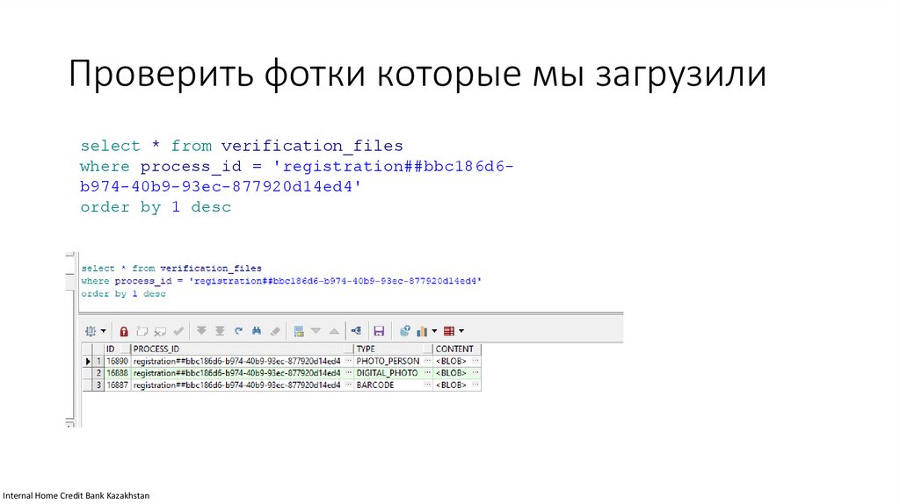Click ellipsis button after <BLOB> in row 3
Screen dimensions: 900x504
click(475, 385)
